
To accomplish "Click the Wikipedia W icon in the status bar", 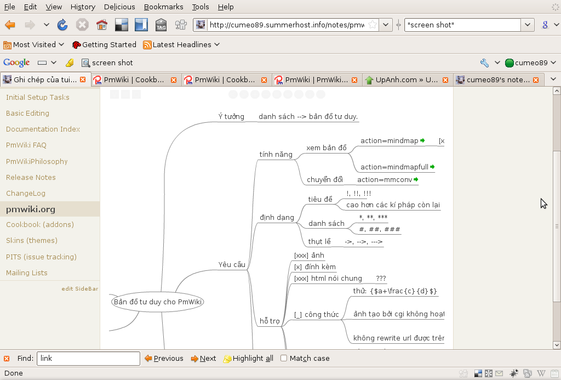I will [541, 373].
